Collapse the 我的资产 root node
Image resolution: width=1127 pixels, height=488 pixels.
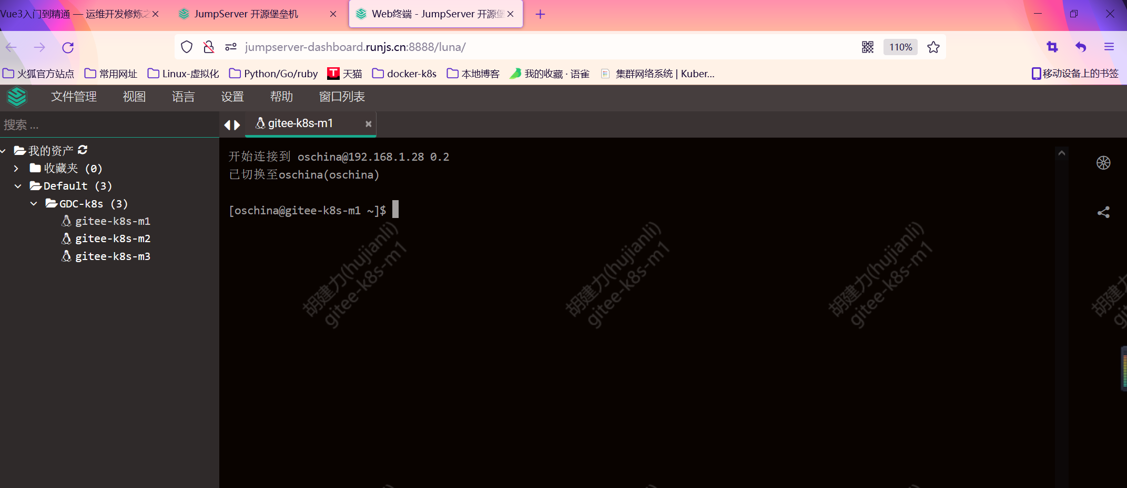click(3, 151)
